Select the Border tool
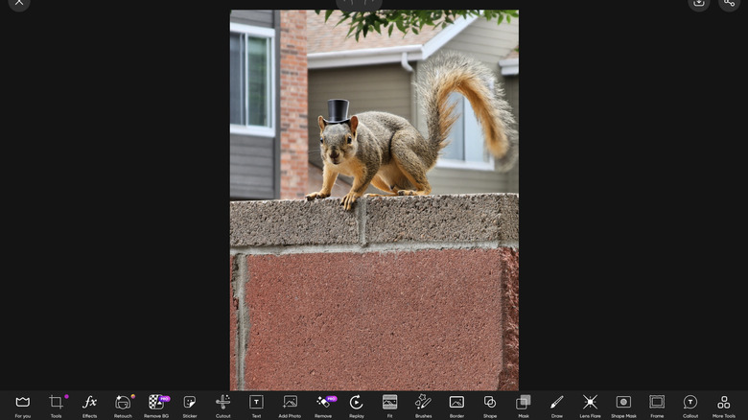748x420 pixels. coord(456,406)
